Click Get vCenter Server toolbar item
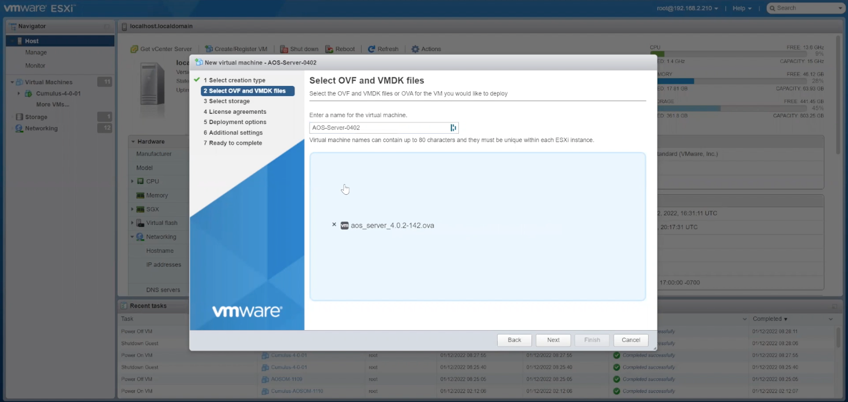Screen dimensions: 848x402 click(x=161, y=49)
